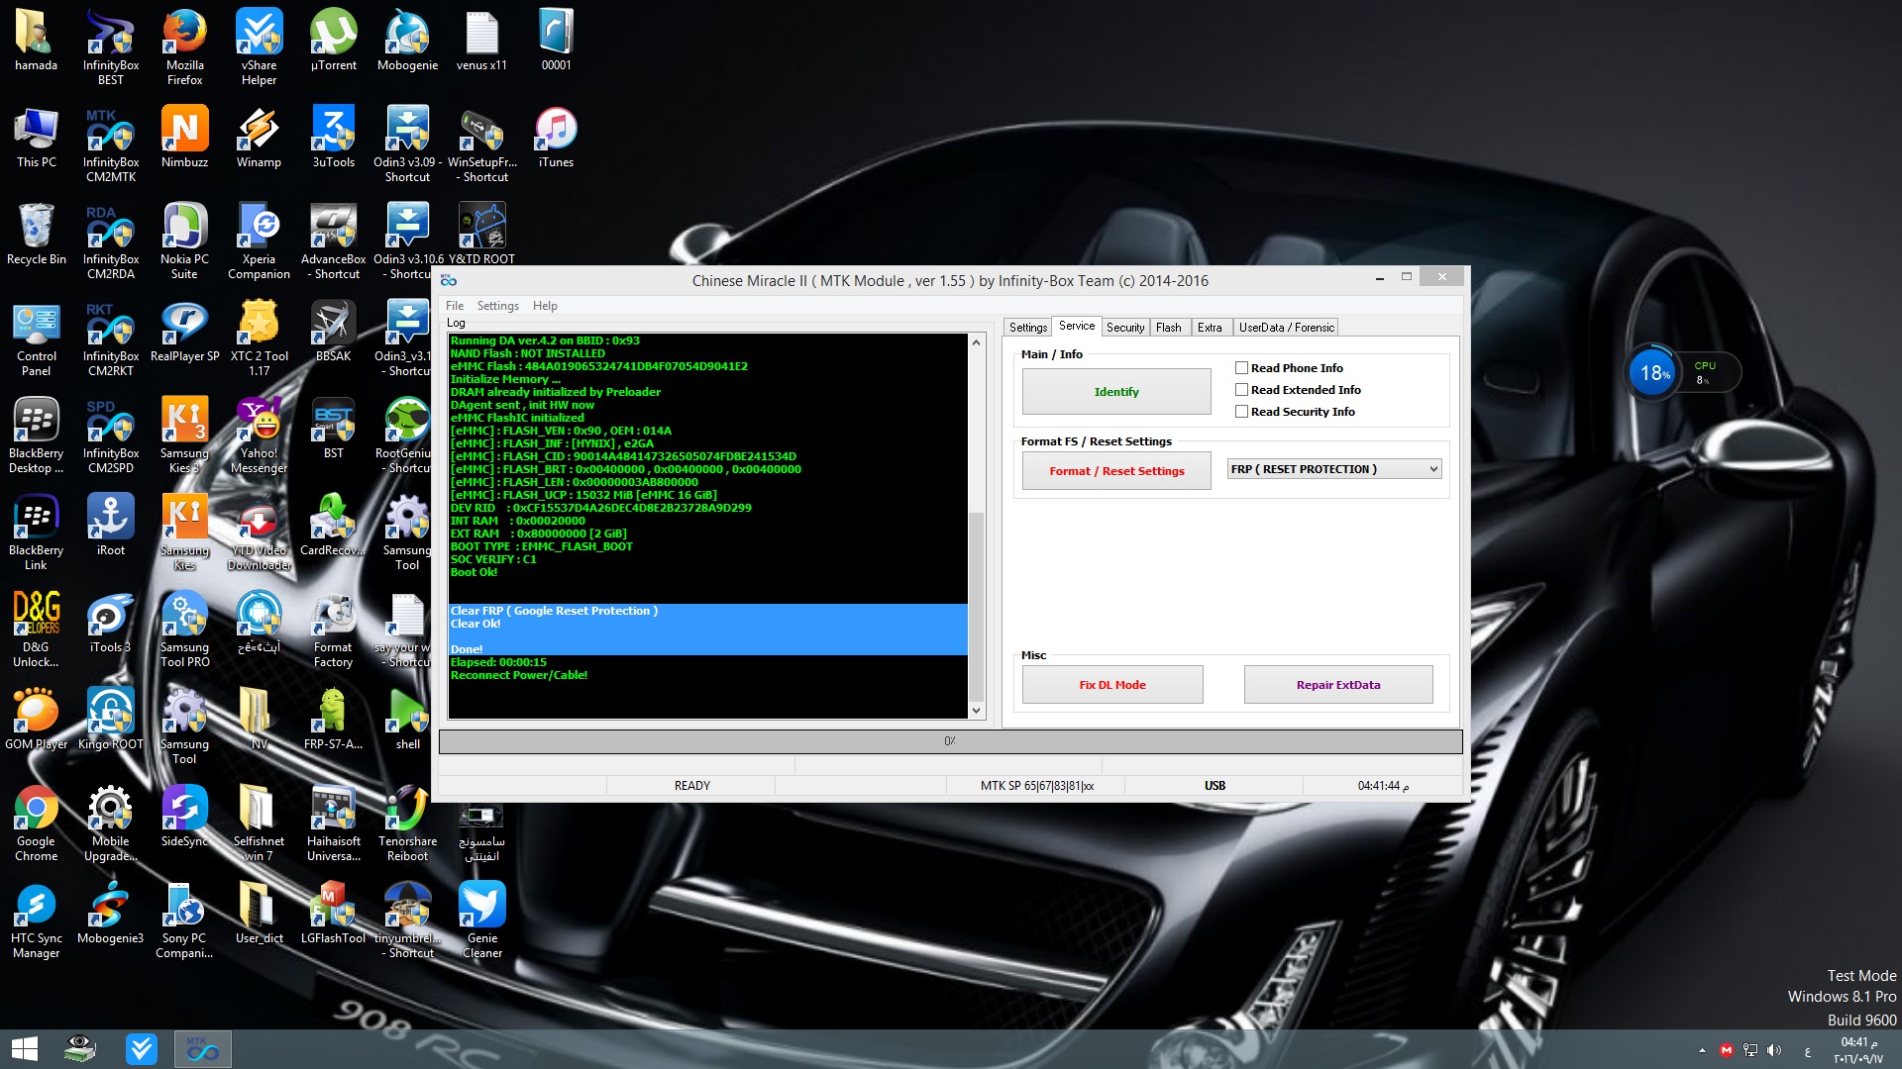
Task: Switch to the Settings tab
Action: [1027, 328]
